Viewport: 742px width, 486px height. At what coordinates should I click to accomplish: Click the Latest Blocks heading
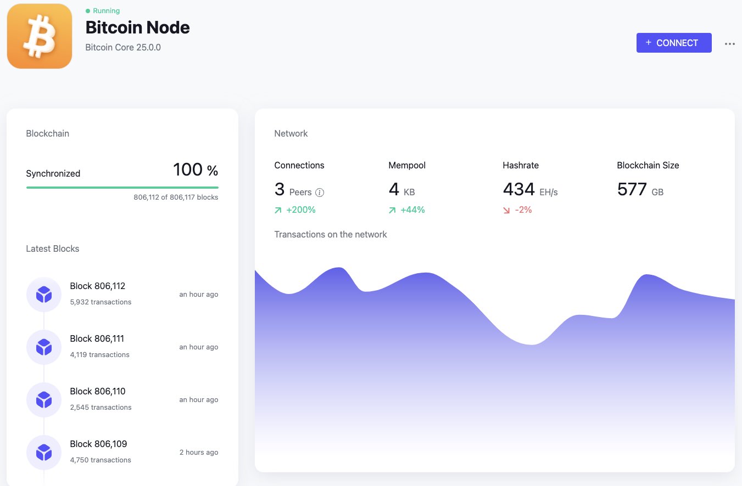coord(53,248)
